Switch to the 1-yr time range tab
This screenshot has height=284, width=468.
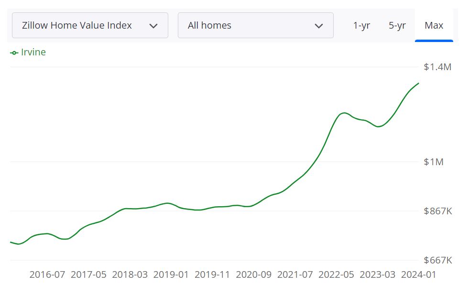pyautogui.click(x=361, y=26)
